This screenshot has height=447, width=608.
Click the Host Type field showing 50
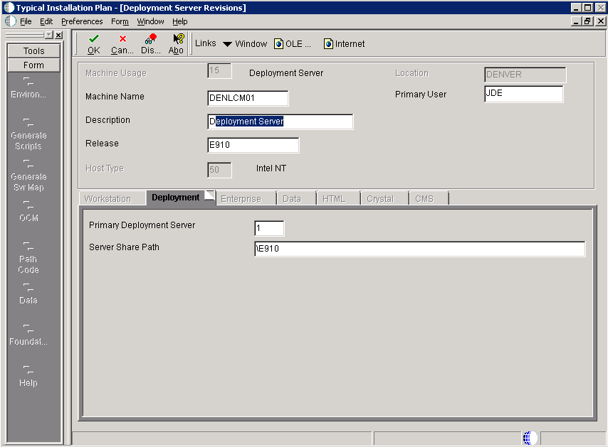pyautogui.click(x=219, y=170)
